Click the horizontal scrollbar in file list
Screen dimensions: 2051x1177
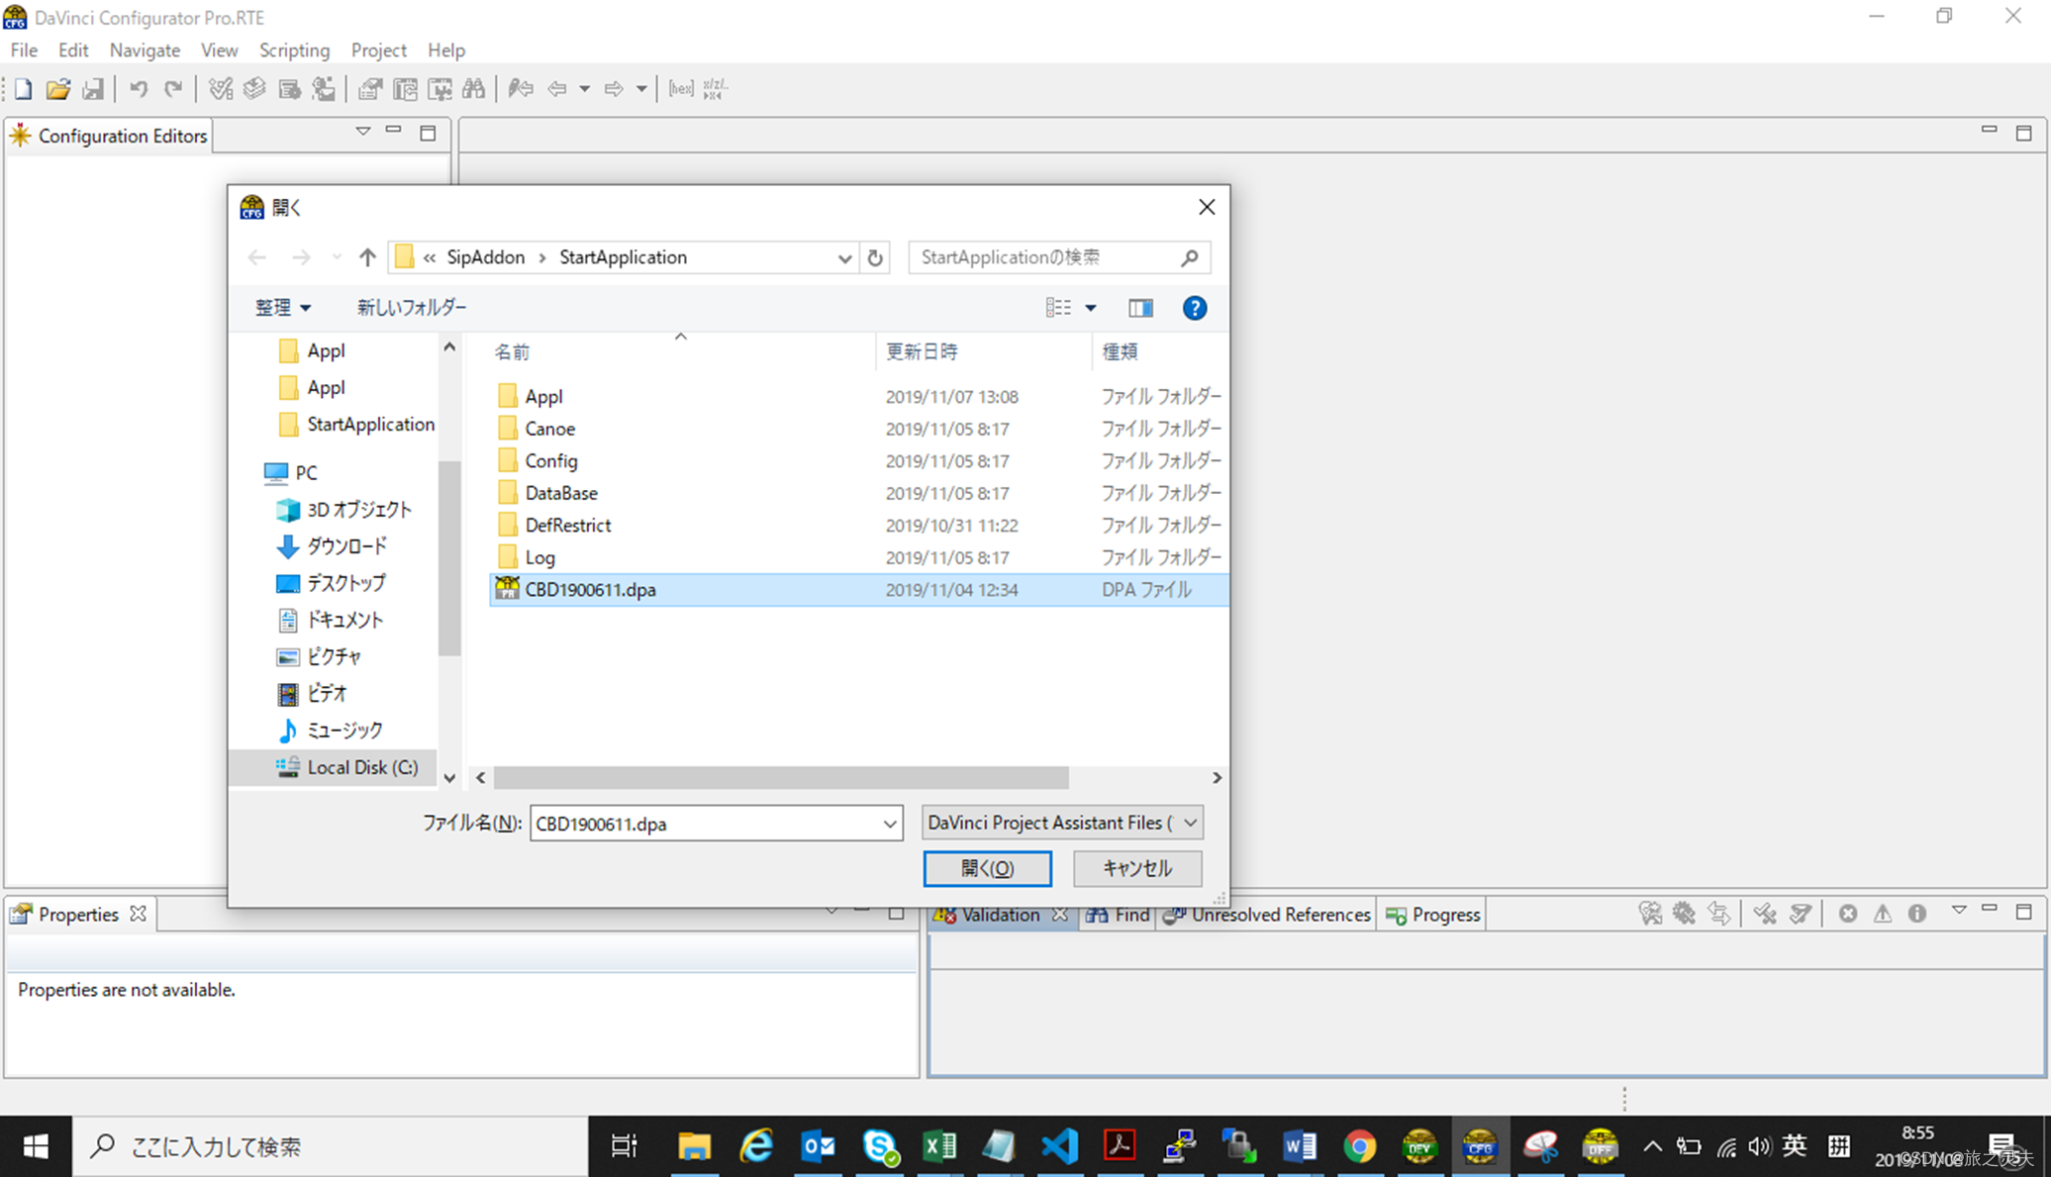coord(780,778)
